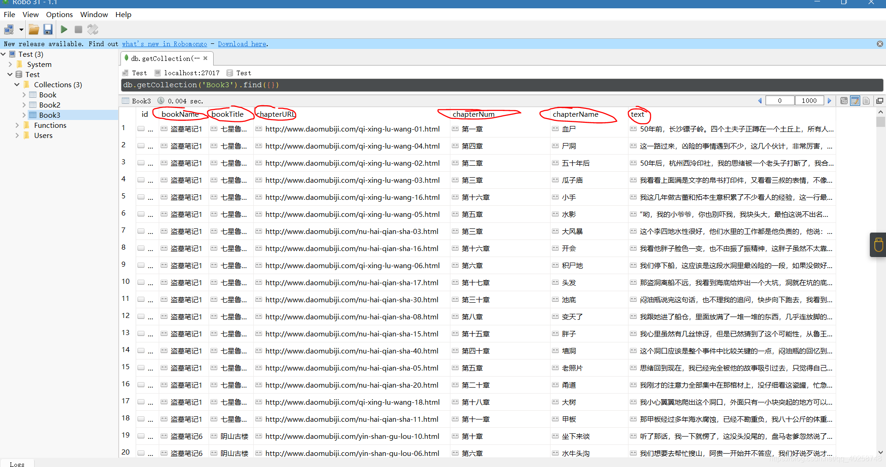Viewport: 886px width, 467px height.
Task: Click the localhost:27017 connection label
Action: (192, 73)
